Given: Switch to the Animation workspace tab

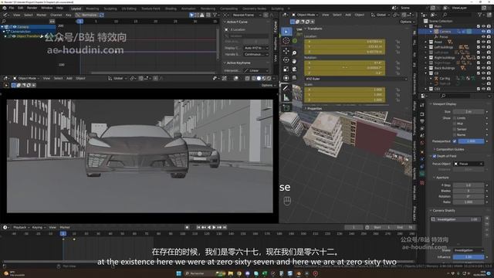Looking at the screenshot, I should [x=188, y=8].
